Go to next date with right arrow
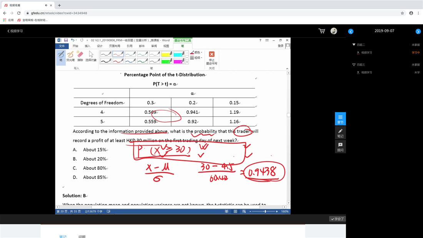Screen dimensions: 423x238 (418, 31)
